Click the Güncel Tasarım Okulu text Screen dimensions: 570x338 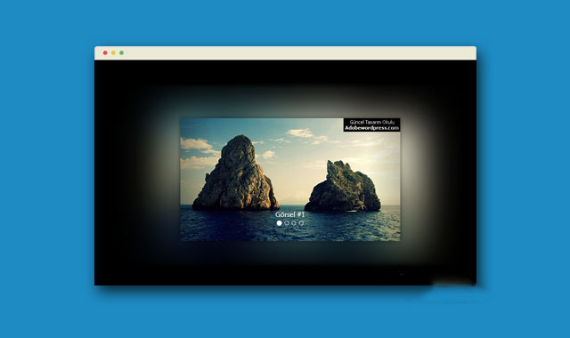(x=372, y=122)
